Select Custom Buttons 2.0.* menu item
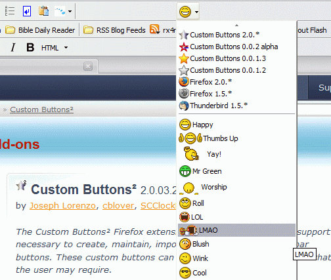 [x=236, y=35]
